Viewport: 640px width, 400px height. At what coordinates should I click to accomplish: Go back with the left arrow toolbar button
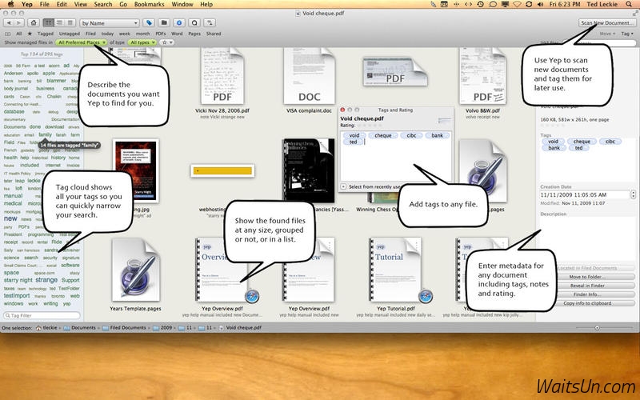point(9,23)
